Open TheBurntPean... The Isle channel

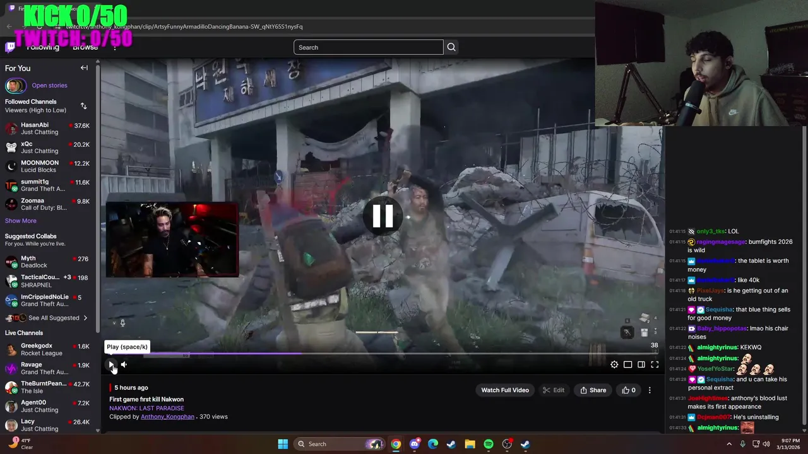47,387
